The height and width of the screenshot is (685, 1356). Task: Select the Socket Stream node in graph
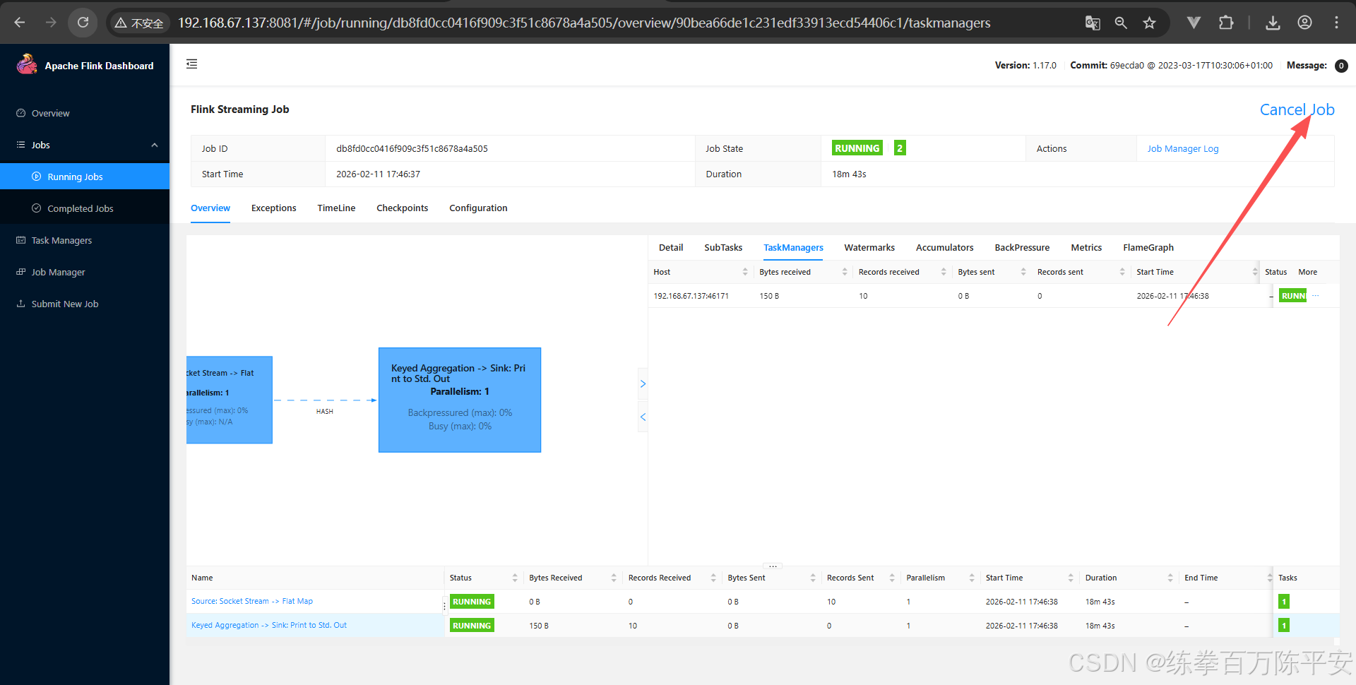(x=230, y=400)
